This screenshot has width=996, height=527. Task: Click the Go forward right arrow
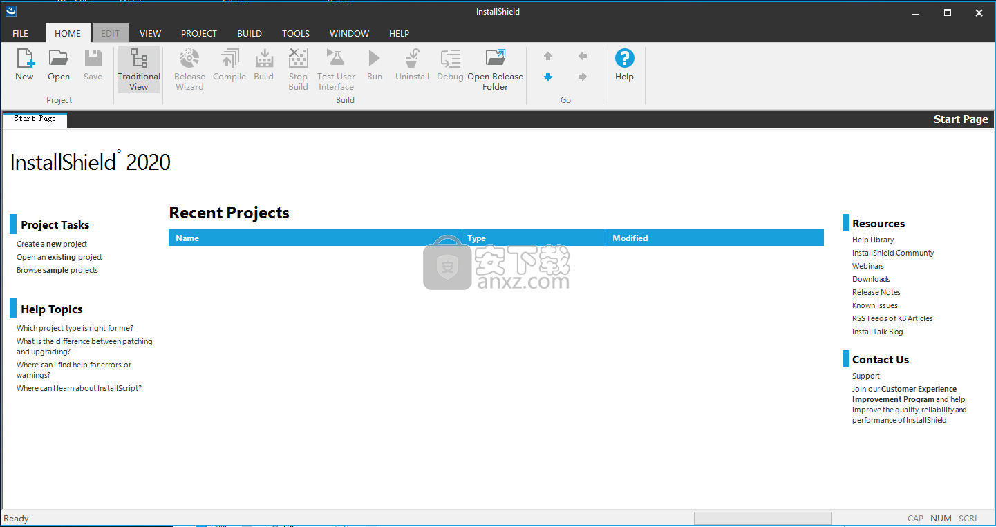(x=583, y=77)
